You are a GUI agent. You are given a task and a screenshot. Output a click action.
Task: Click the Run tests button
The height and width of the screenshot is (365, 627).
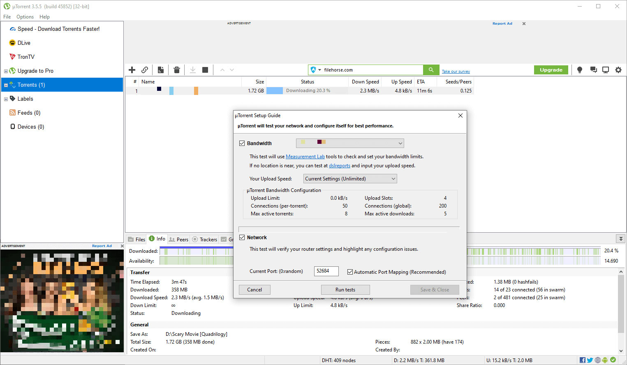tap(345, 290)
